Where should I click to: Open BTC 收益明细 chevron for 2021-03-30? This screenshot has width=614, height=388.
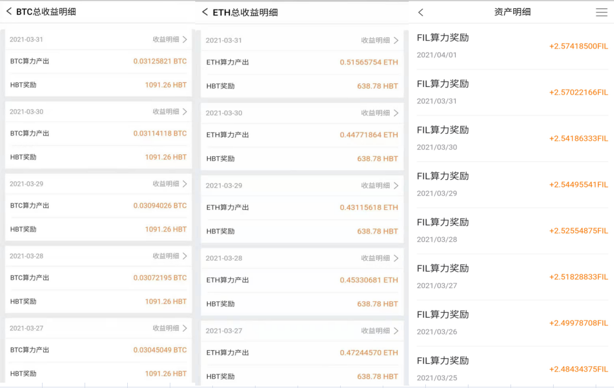(x=185, y=112)
